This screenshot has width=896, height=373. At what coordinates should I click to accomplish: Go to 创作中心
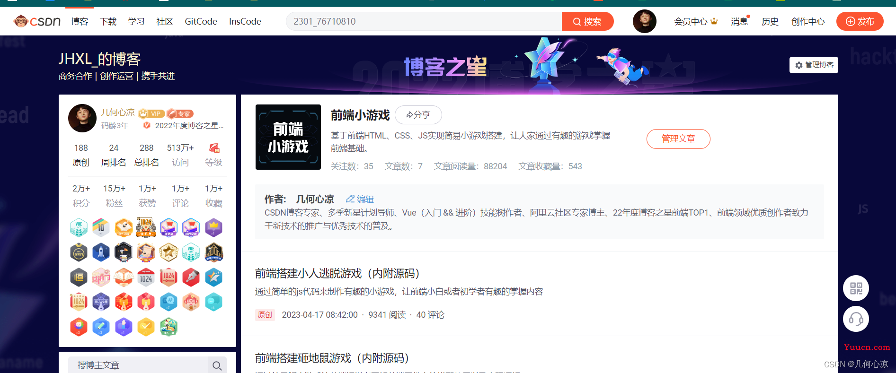pos(808,21)
